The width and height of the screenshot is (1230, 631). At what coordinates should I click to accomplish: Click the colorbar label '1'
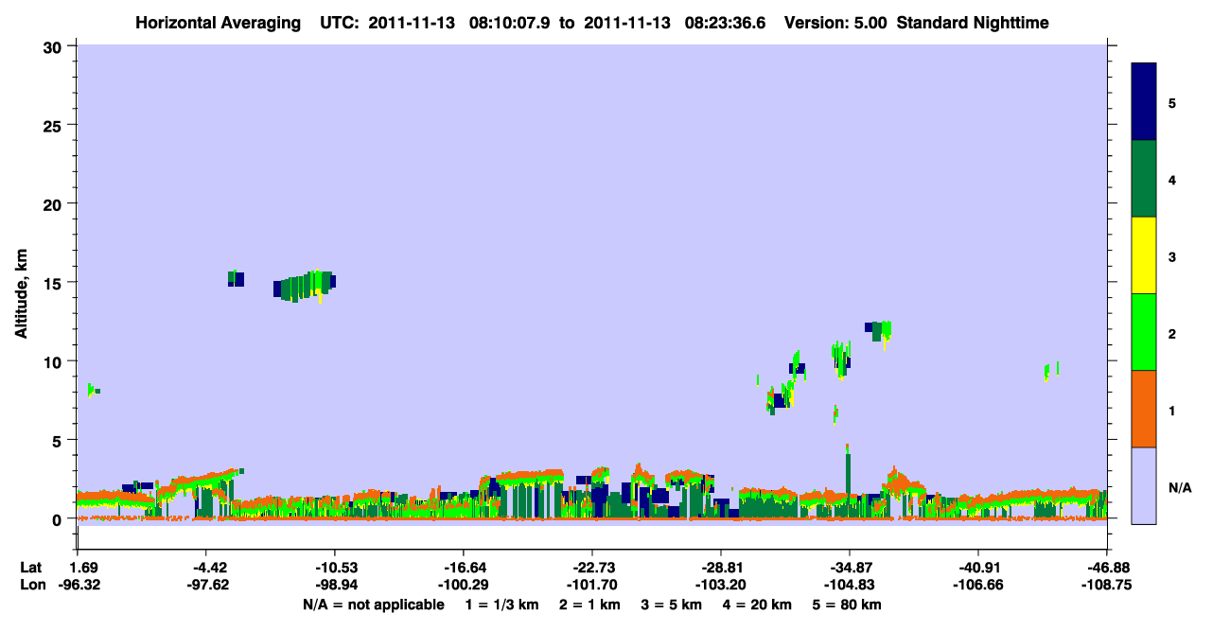[x=1171, y=410]
